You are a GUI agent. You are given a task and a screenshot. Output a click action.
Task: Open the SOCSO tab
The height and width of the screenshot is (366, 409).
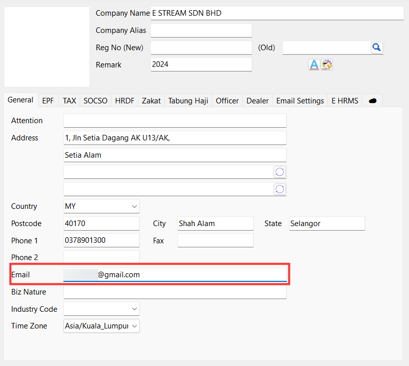[x=95, y=100]
